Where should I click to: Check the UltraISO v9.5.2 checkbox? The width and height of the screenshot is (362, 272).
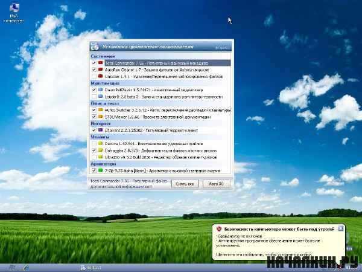click(94, 157)
